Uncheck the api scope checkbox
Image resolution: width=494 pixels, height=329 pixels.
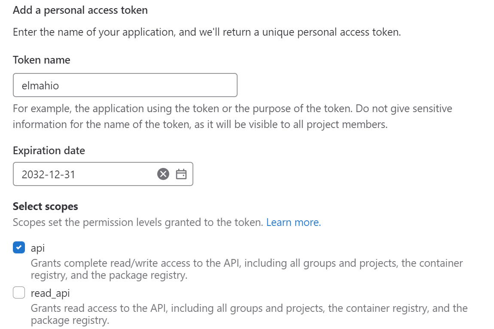19,247
